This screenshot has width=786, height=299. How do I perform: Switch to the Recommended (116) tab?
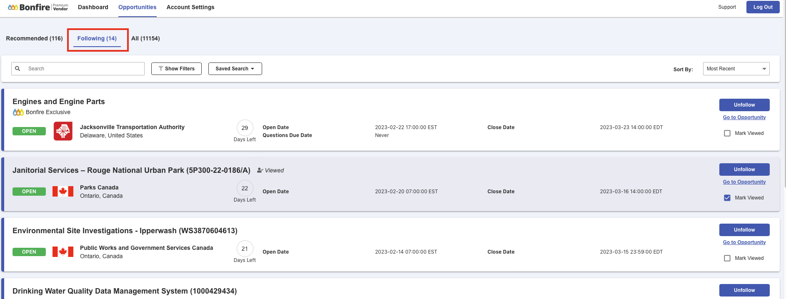[x=34, y=38]
